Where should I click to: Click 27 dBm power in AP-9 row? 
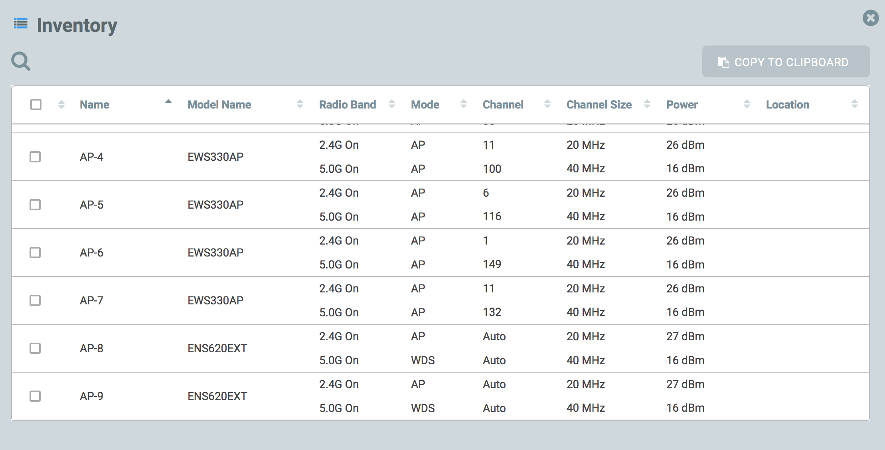click(685, 384)
